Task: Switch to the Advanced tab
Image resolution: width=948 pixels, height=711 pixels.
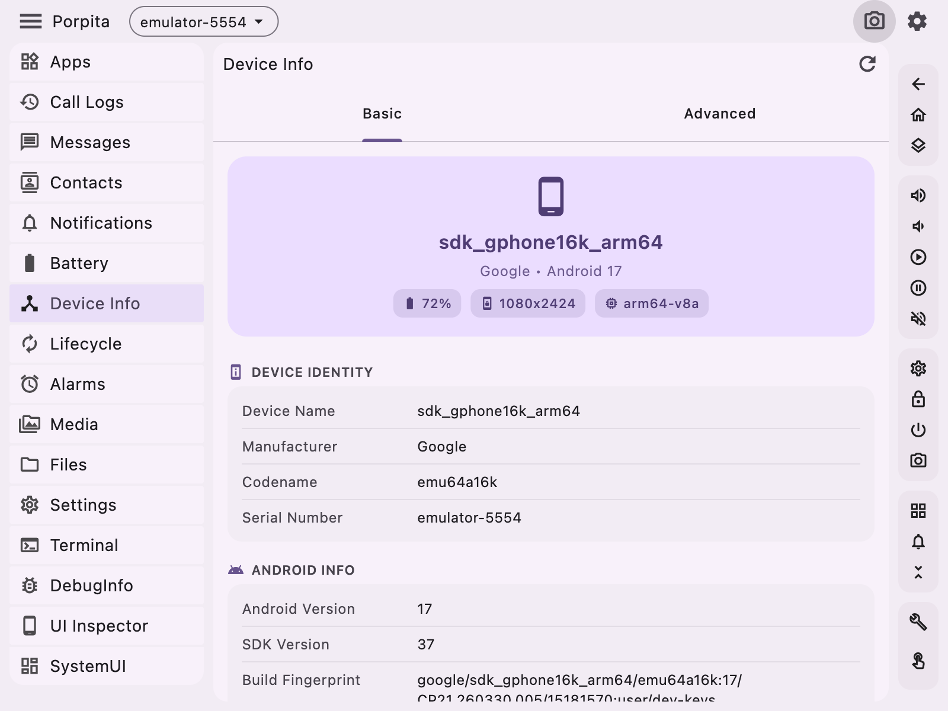Action: point(720,114)
